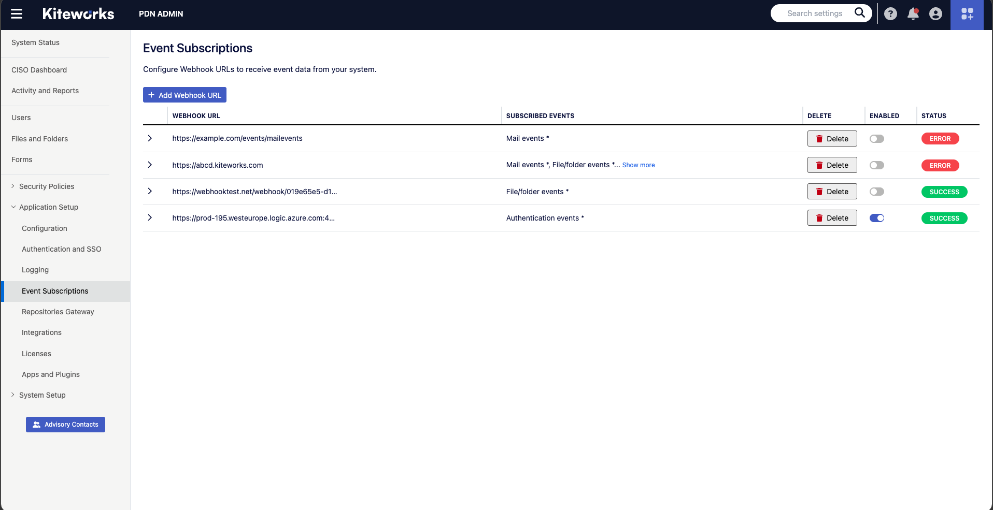This screenshot has width=993, height=510.
Task: Click PDN ADMIN header label
Action: [x=161, y=14]
